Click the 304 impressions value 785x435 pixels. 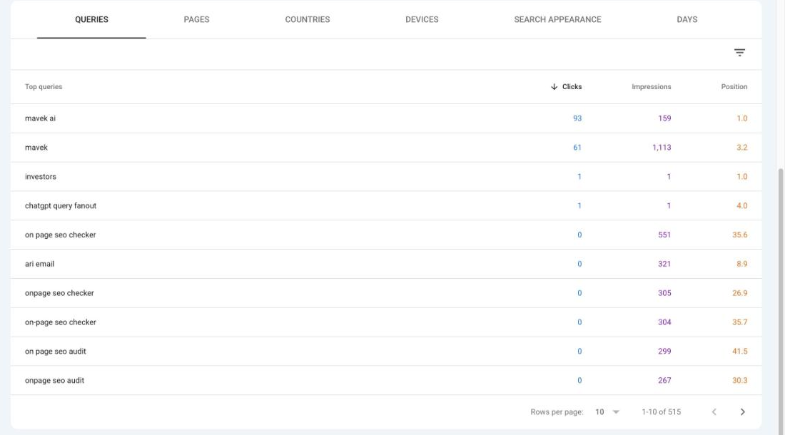coord(664,322)
